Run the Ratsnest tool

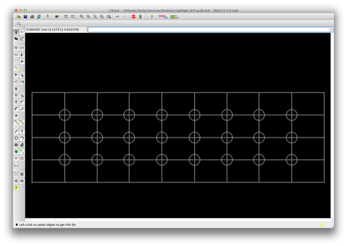pos(16,174)
